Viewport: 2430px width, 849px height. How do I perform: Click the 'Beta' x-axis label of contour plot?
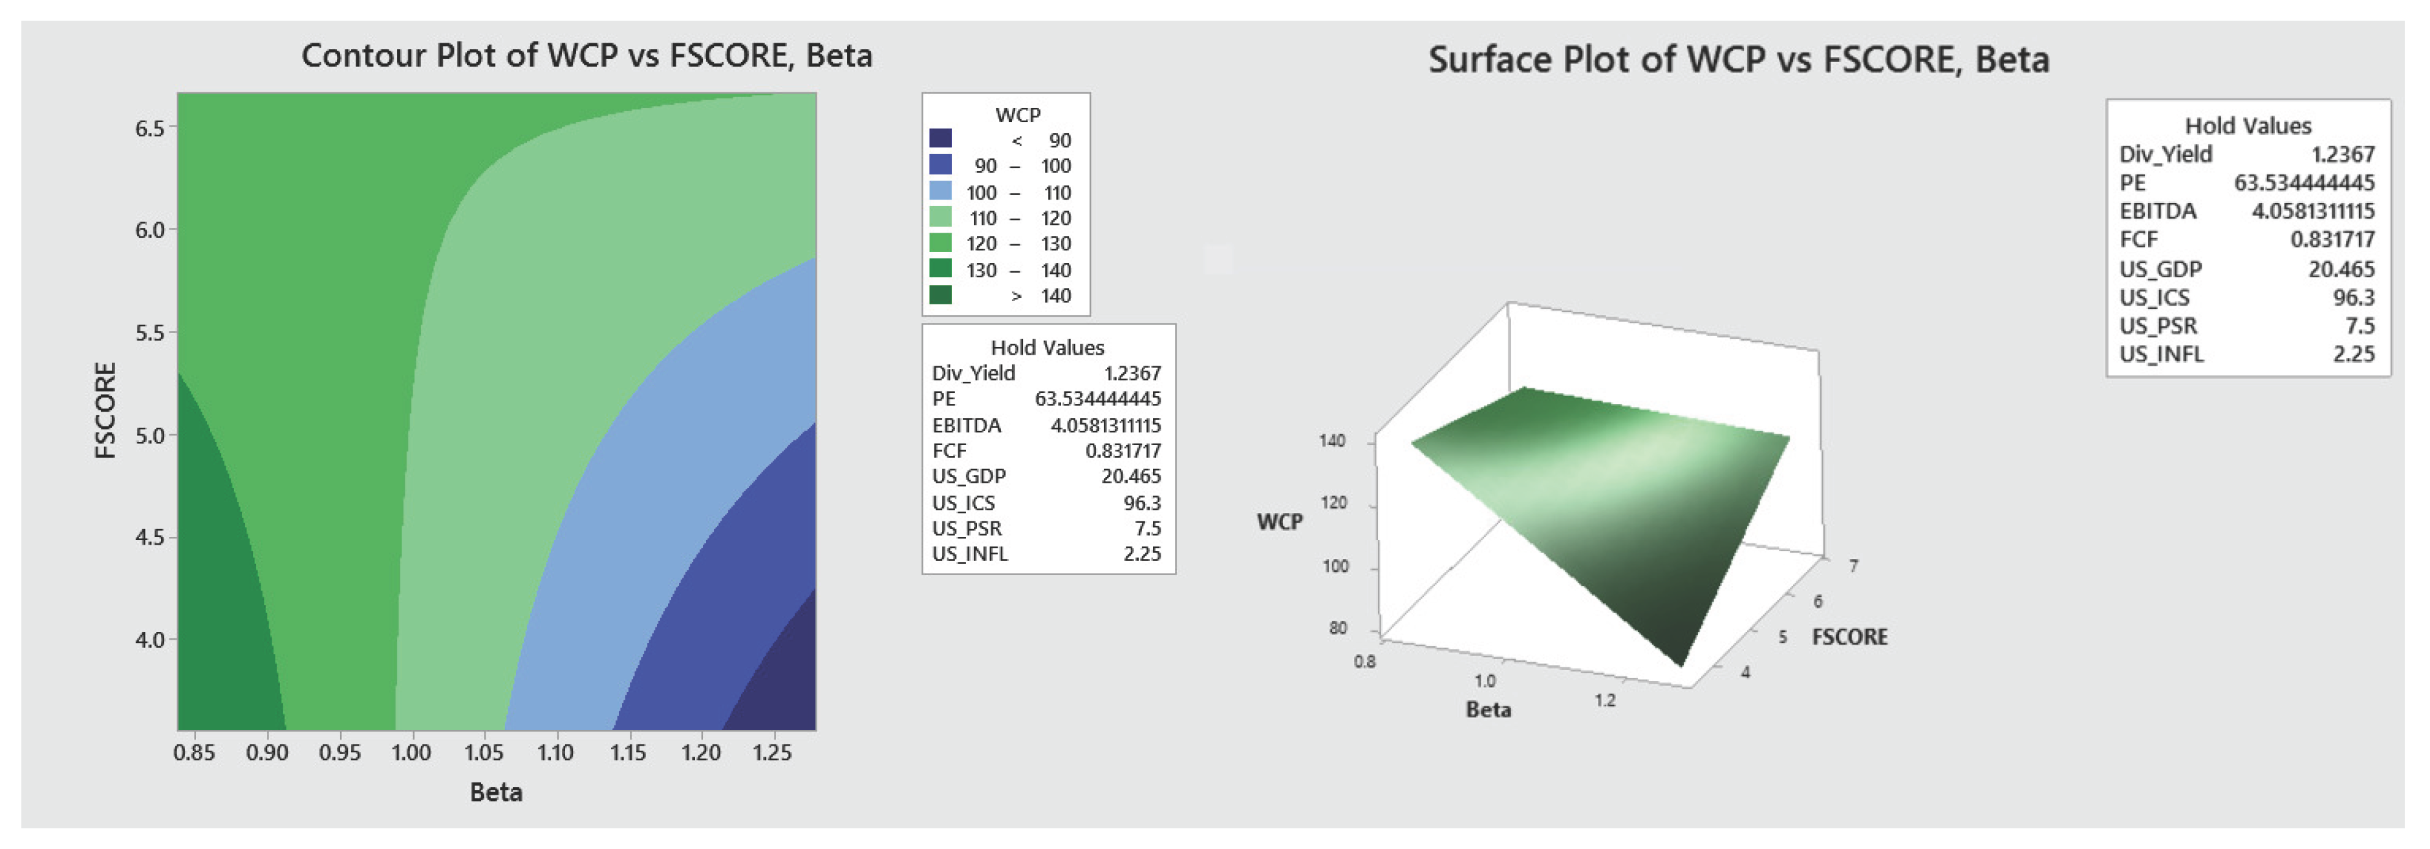[x=496, y=791]
